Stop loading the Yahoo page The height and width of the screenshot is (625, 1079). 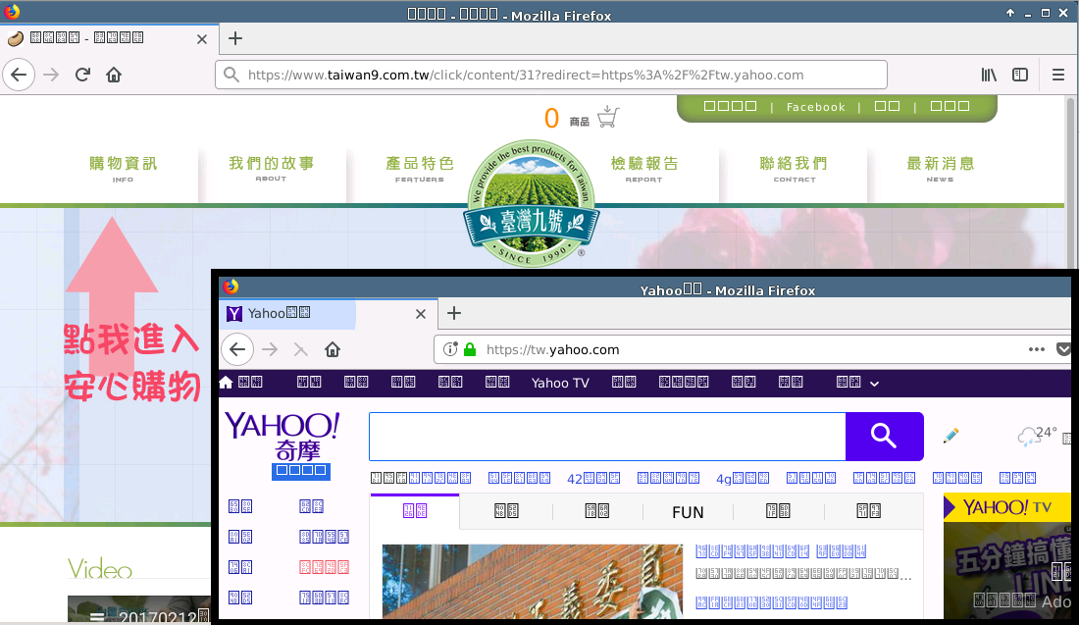click(301, 349)
